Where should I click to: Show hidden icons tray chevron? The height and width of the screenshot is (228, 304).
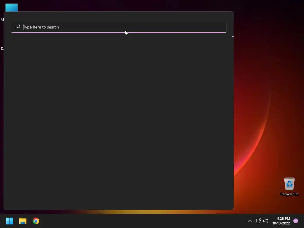pos(250,221)
